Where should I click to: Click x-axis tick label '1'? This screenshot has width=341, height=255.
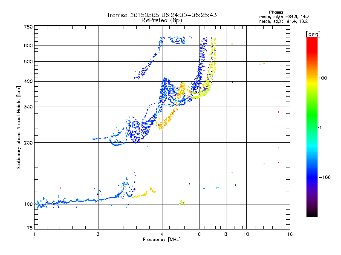(34, 234)
